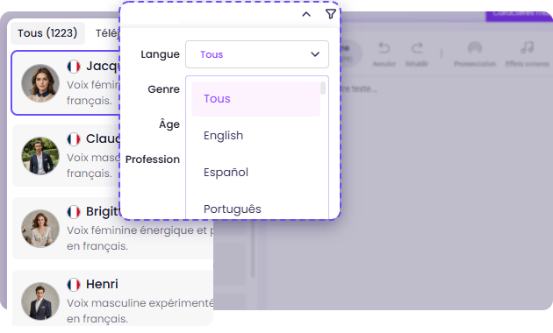The image size is (553, 333).
Task: Collapse the filter panel with the up chevron
Action: [306, 14]
